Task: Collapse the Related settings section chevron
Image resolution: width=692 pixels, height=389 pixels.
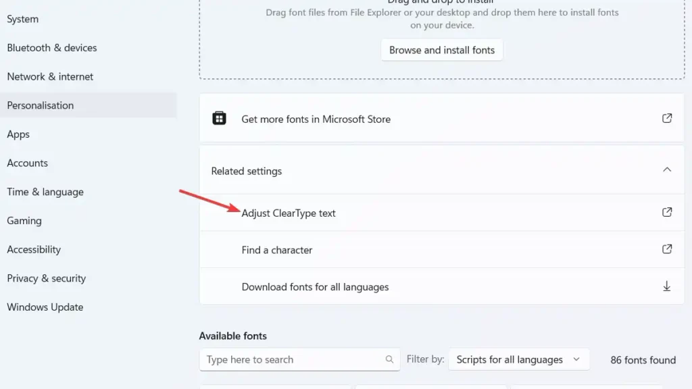Action: pos(667,170)
